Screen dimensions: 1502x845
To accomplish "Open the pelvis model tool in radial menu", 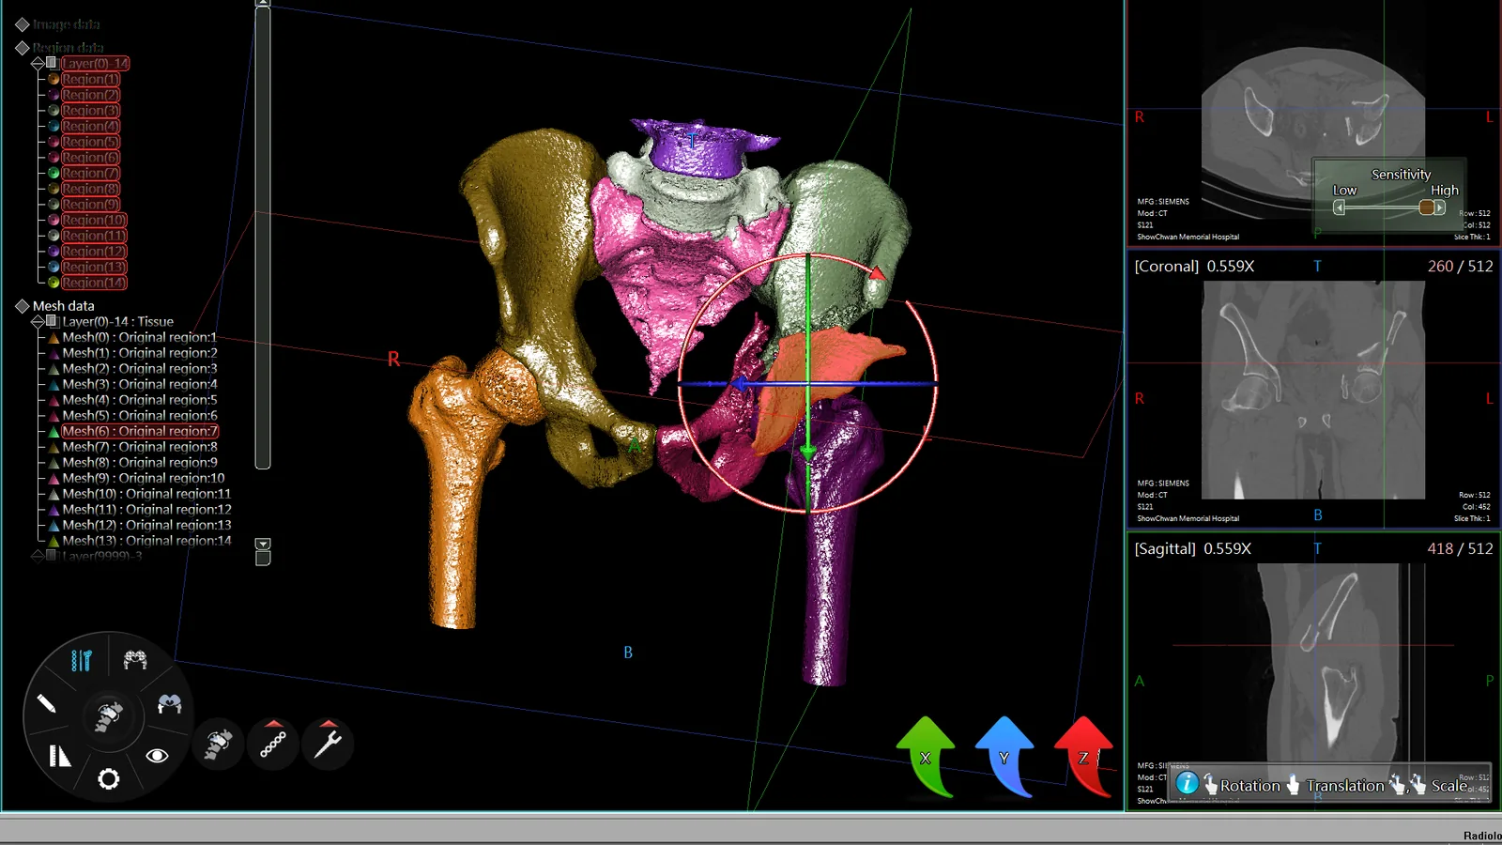I will 135,660.
